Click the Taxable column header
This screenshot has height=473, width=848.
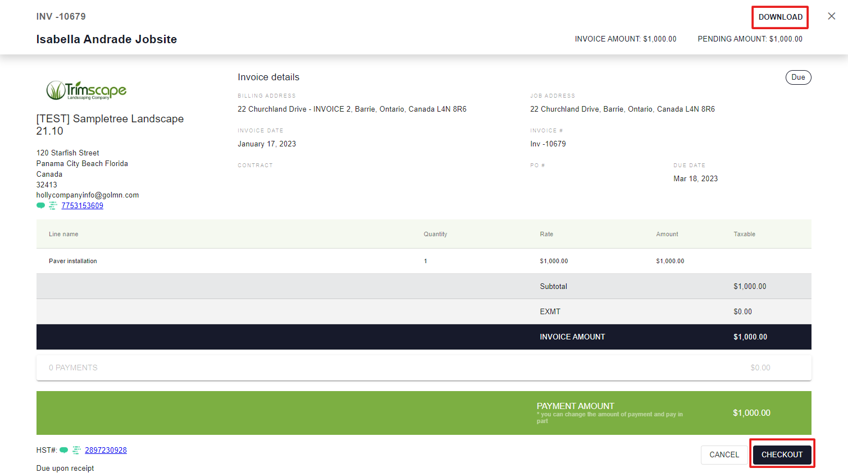coord(744,234)
